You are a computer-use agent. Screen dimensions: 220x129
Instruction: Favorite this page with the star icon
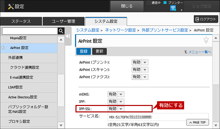coord(206,40)
